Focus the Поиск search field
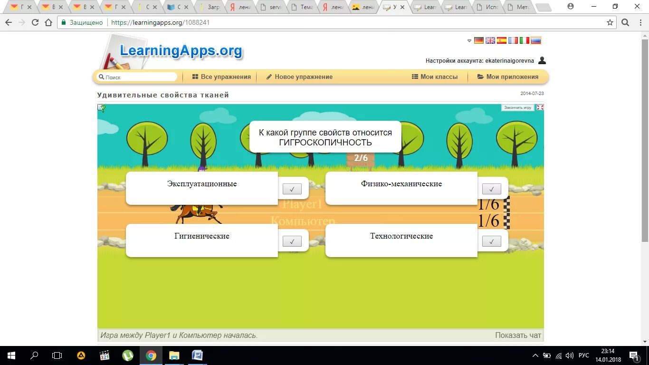 pos(137,77)
